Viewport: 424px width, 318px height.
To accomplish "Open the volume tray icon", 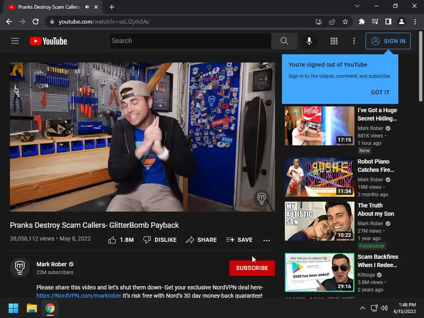I will [x=384, y=308].
